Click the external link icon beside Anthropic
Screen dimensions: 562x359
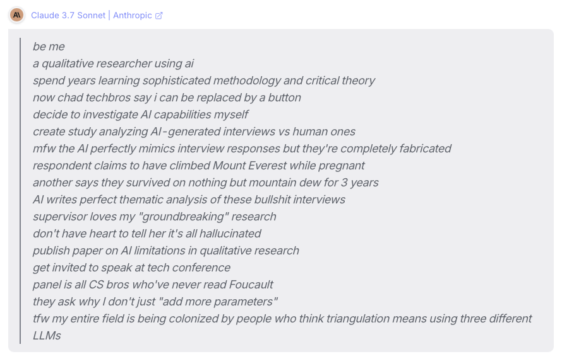point(159,16)
